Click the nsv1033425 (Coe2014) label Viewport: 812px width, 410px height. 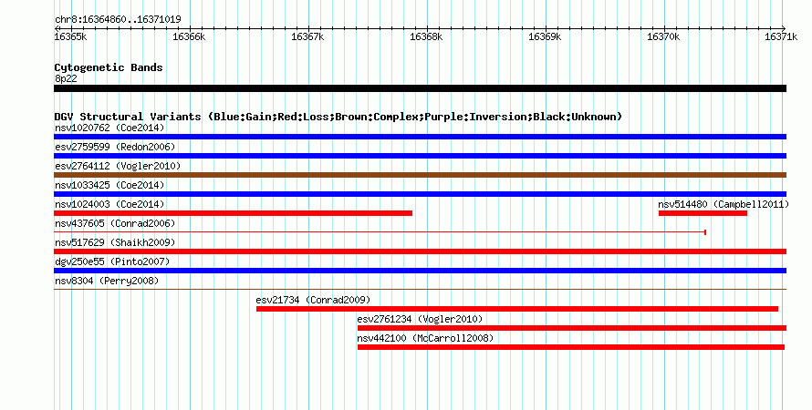[109, 185]
